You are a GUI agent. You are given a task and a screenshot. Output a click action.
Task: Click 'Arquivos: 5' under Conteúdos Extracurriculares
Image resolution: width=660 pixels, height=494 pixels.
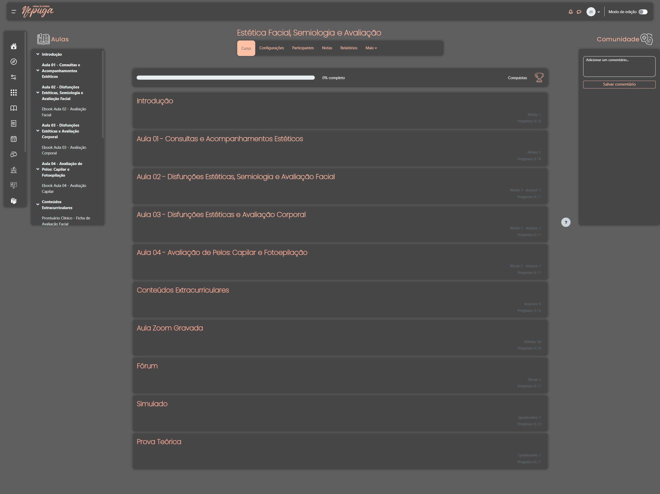click(x=532, y=304)
